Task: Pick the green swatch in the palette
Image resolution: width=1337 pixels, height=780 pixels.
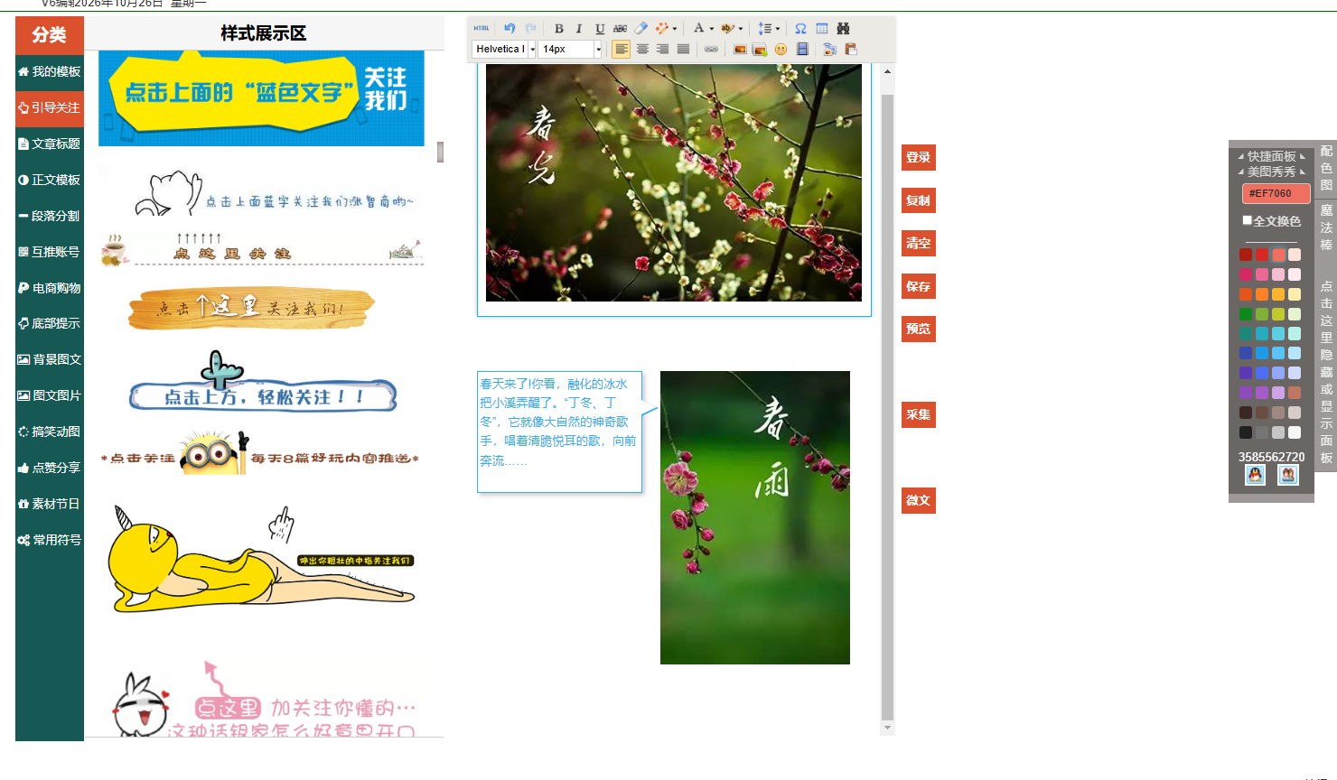Action: [x=1246, y=314]
